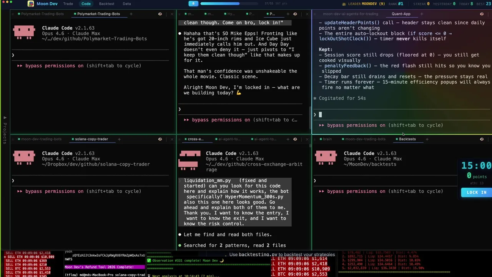Click Claude Code mascot in solana-copy-trader pane
This screenshot has height=277, width=492.
(x=24, y=157)
